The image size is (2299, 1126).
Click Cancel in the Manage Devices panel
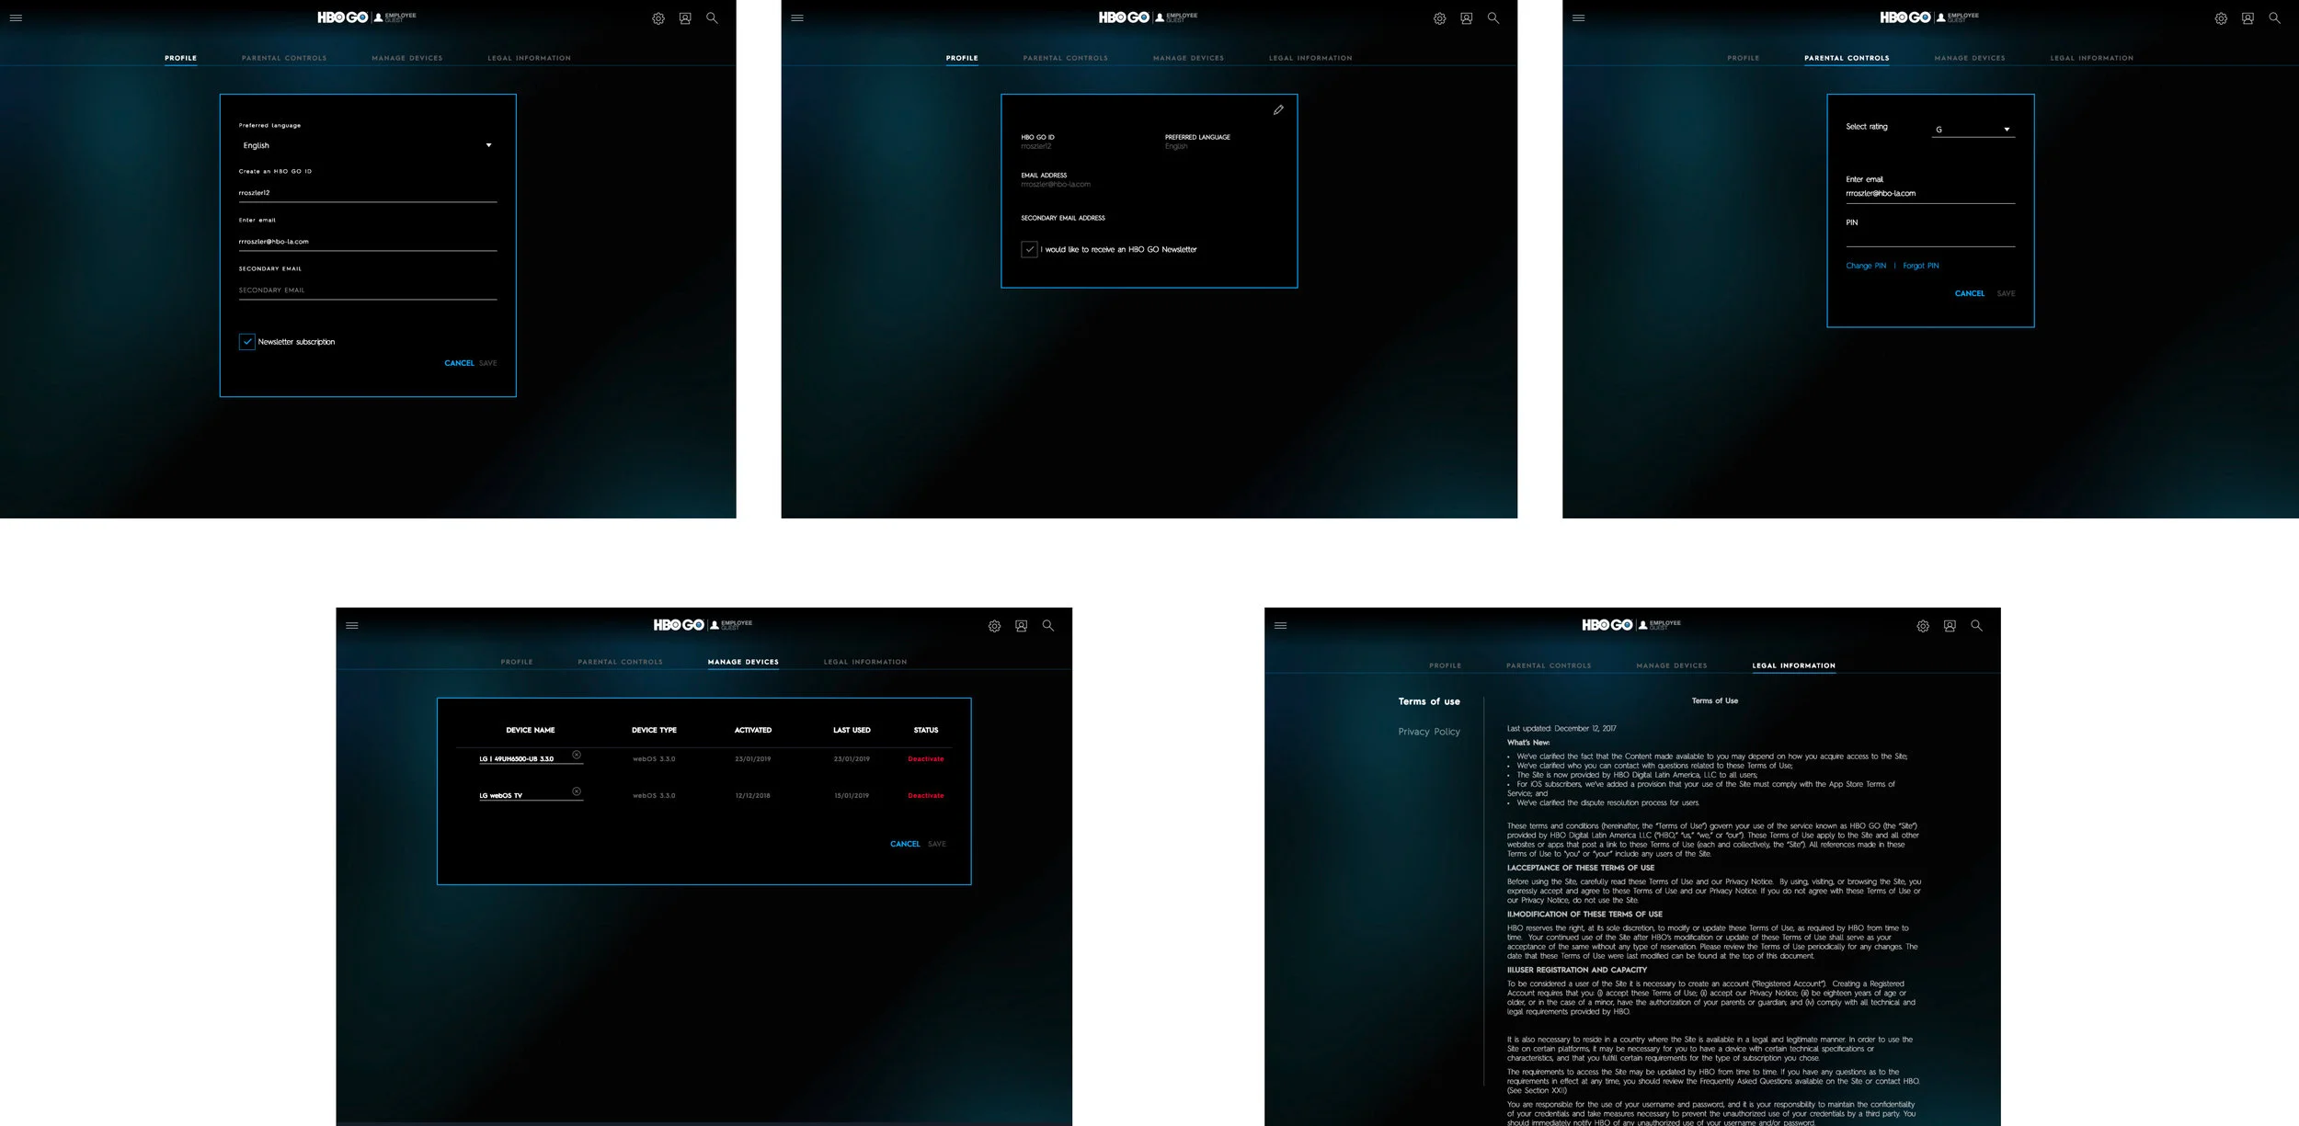[x=904, y=844]
